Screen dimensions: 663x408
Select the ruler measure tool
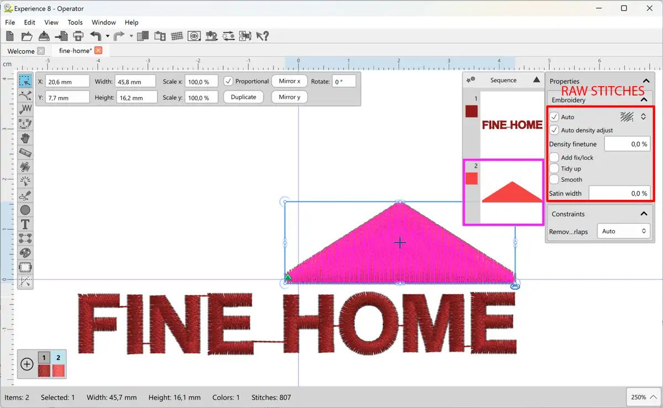click(x=25, y=152)
